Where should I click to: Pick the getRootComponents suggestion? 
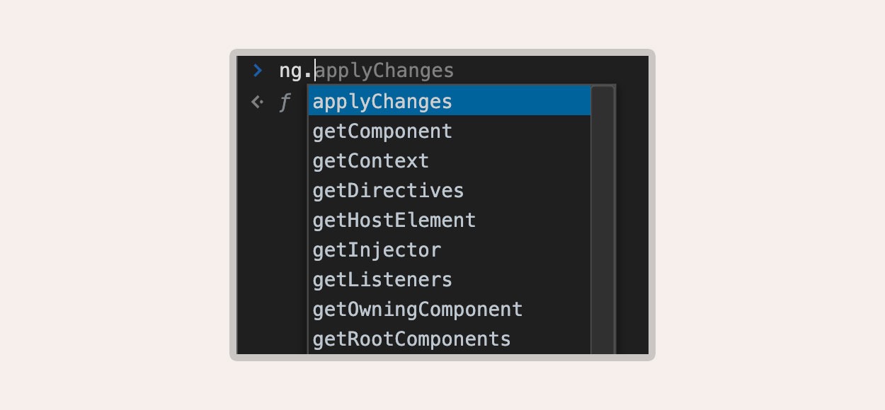(450, 339)
